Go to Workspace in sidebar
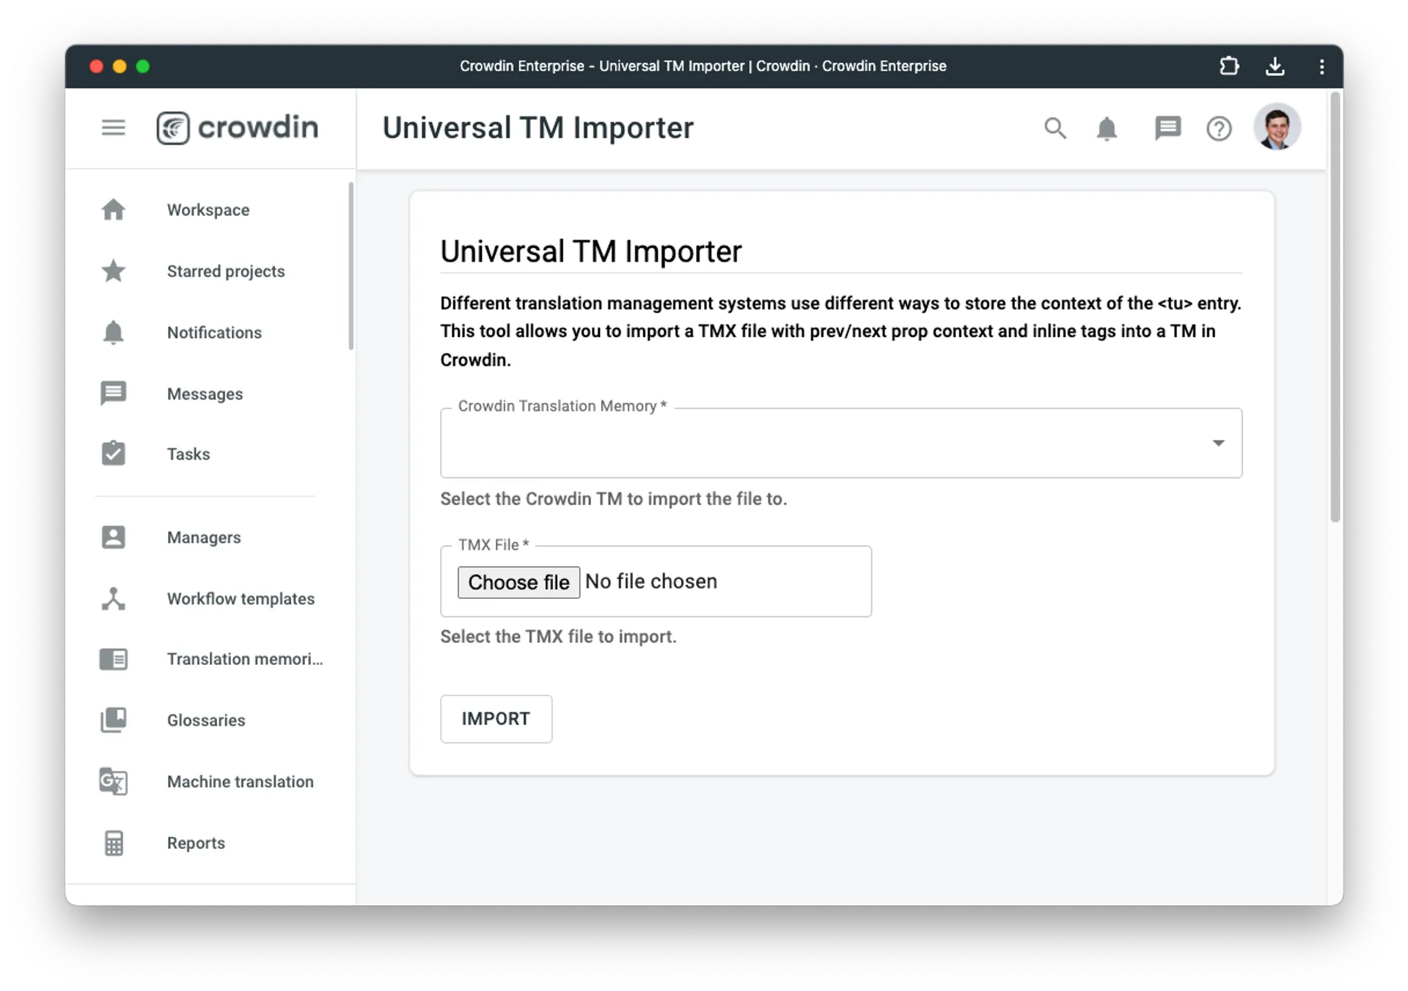Screen dimensions: 1408x991 click(x=209, y=210)
